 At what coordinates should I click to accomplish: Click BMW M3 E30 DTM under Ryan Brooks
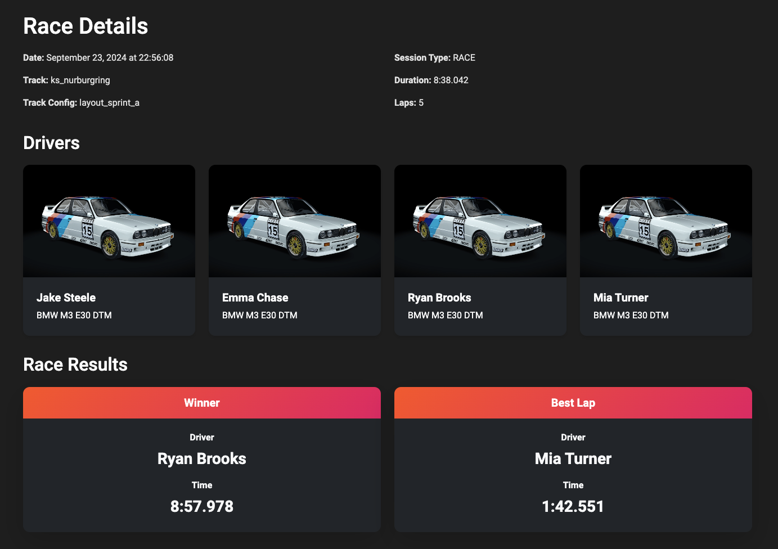click(446, 315)
